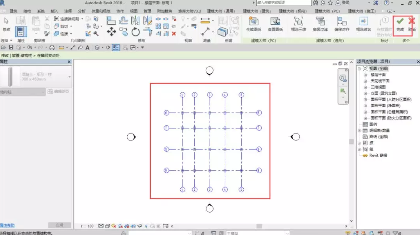Expand the 楼层平面 floor plans node

(x=365, y=75)
